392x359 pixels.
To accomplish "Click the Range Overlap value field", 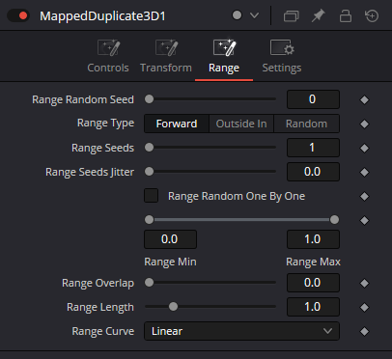I will pos(313,283).
